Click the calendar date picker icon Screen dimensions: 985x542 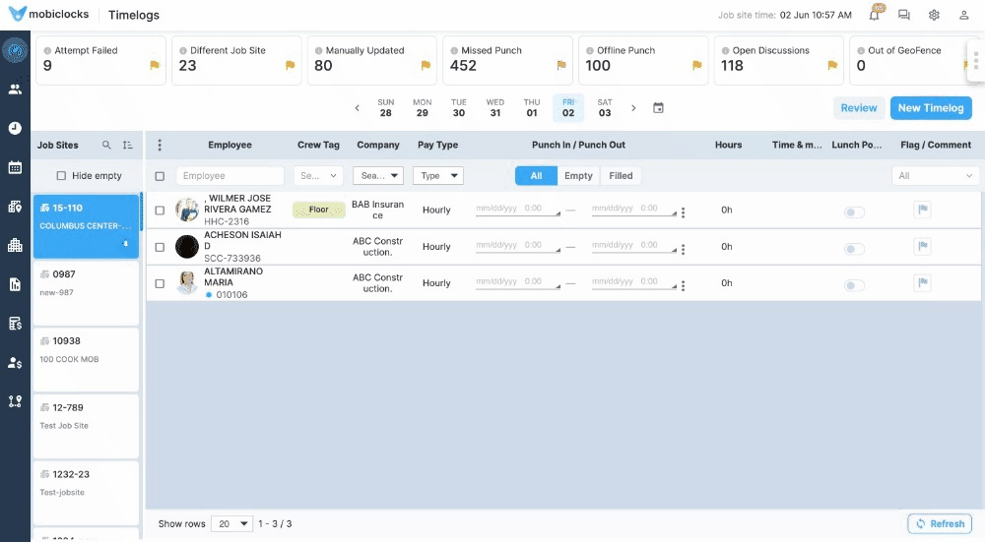click(659, 108)
